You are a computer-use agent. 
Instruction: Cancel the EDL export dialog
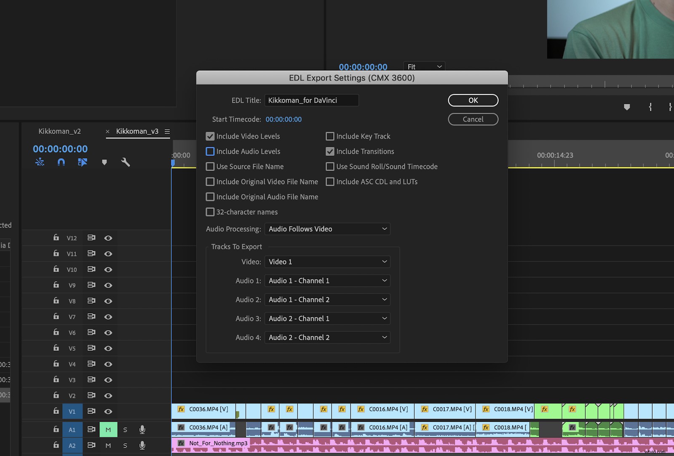coord(473,119)
